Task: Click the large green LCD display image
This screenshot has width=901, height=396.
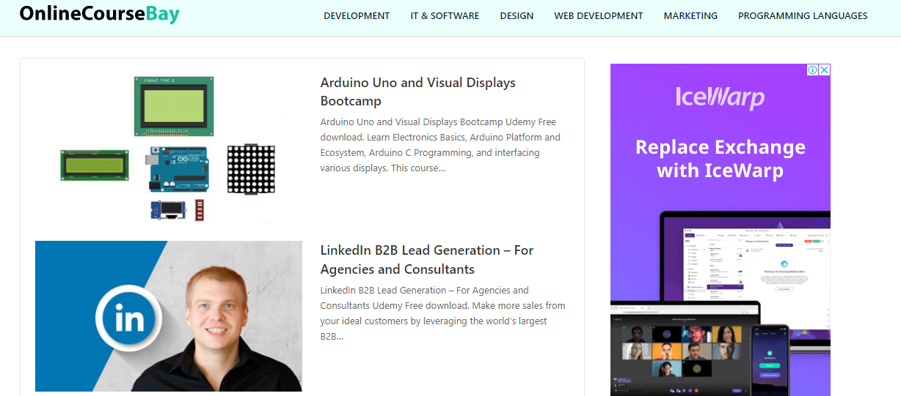Action: click(x=172, y=105)
